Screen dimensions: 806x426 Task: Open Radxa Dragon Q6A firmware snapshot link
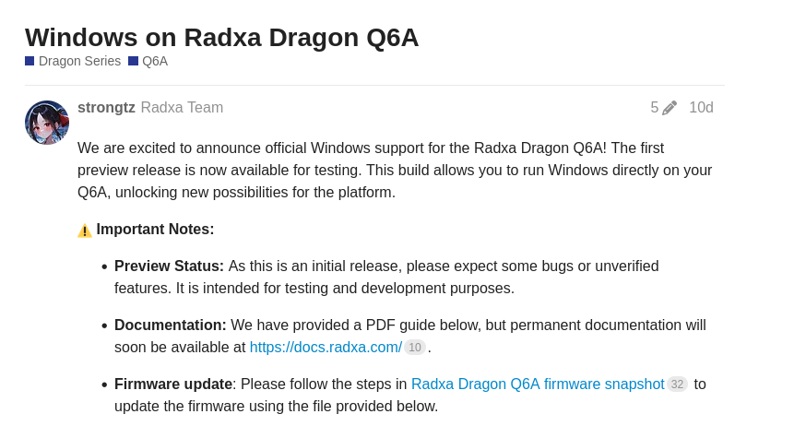(538, 385)
